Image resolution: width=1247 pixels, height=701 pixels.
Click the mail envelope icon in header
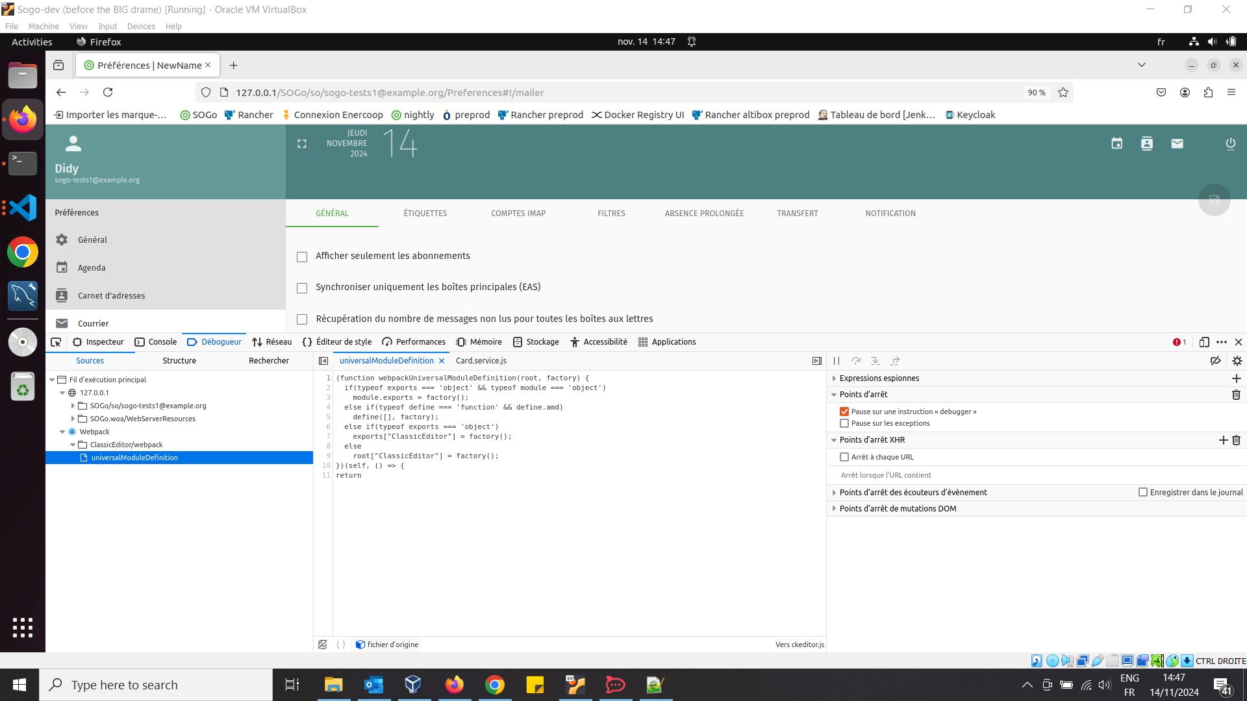tap(1177, 143)
